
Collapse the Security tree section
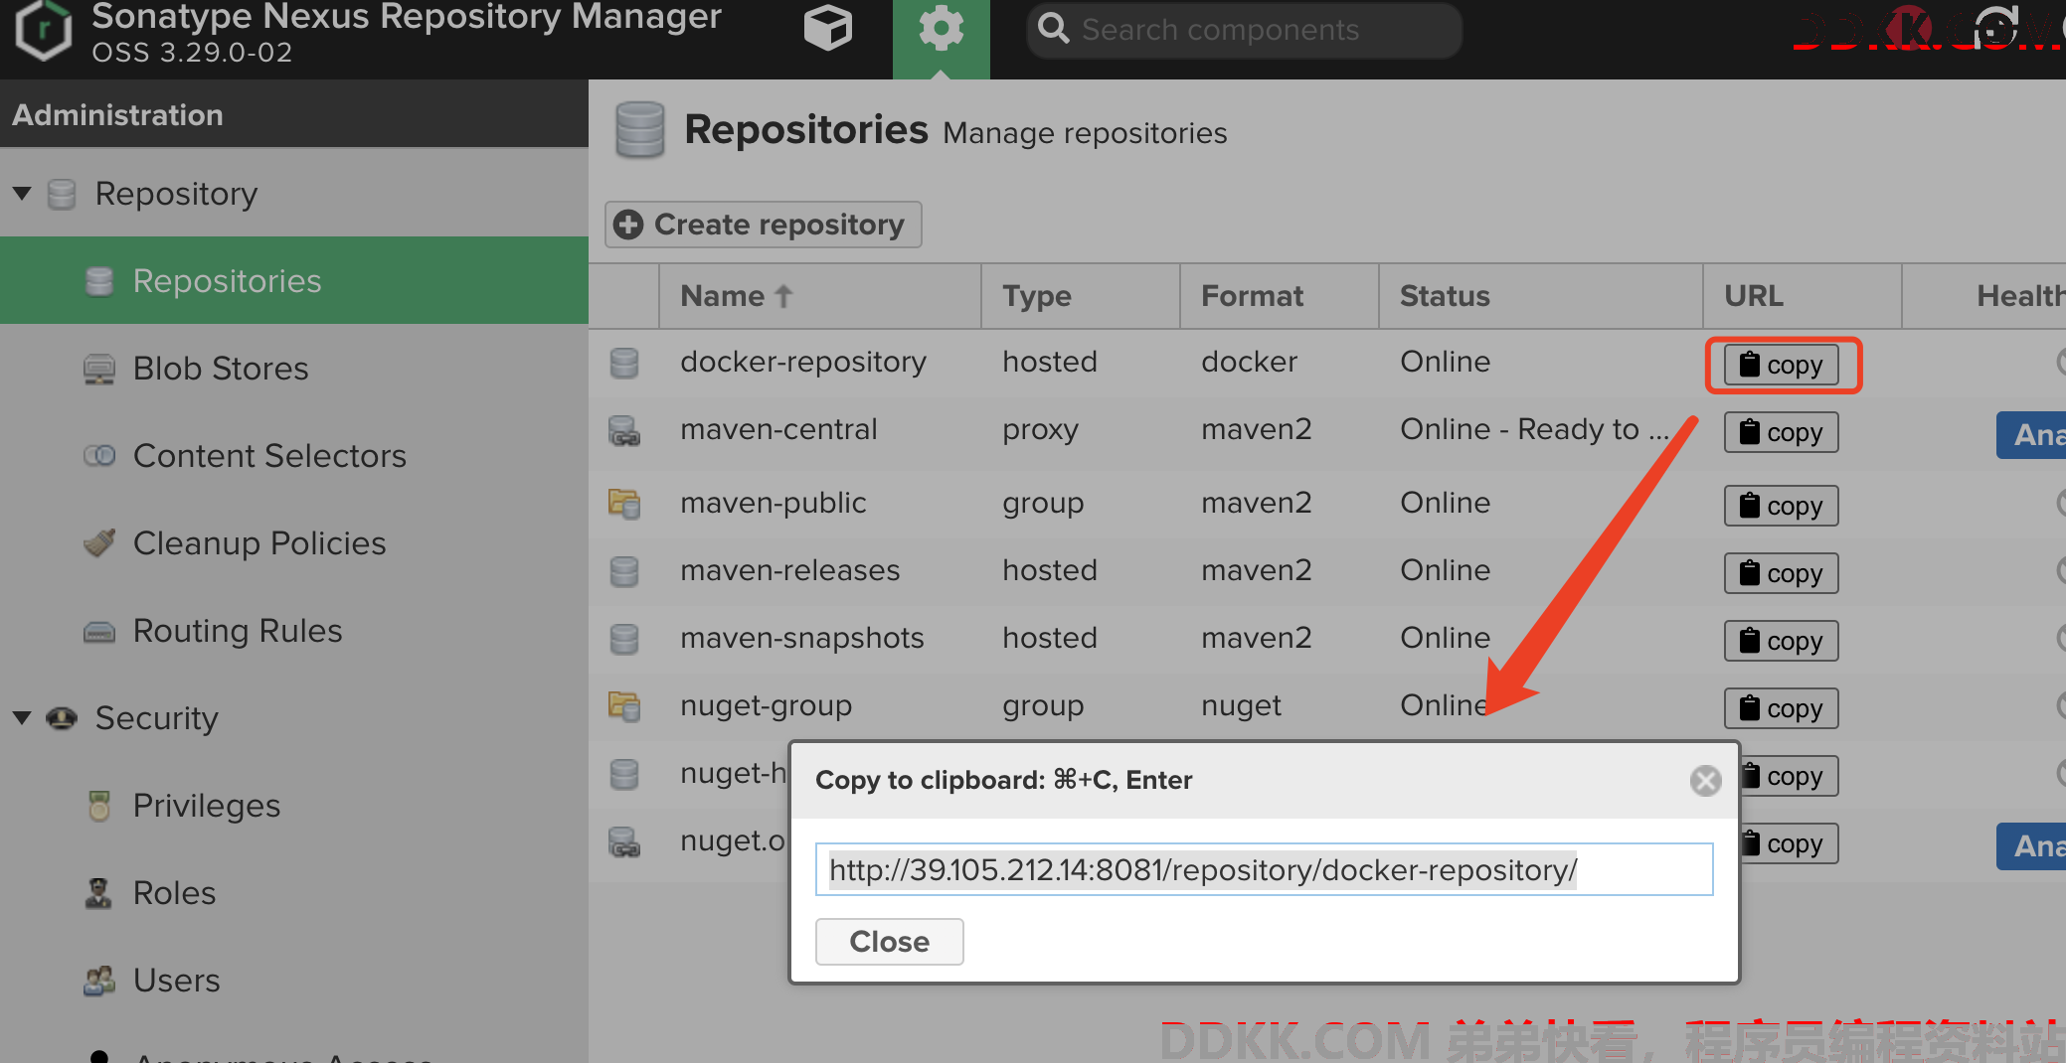(22, 717)
